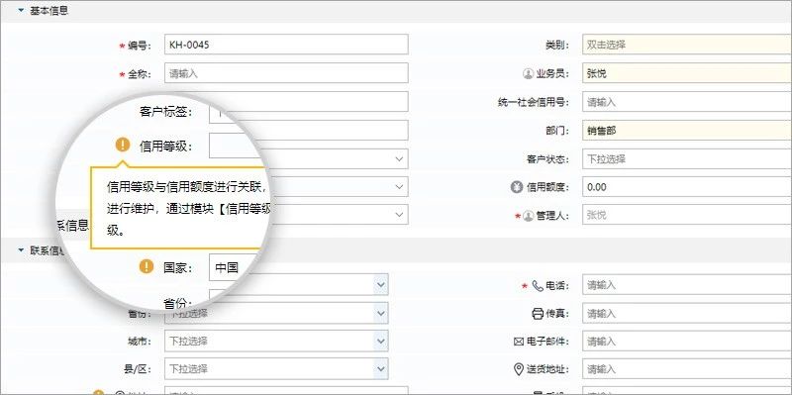Open the 城市 dropdown arrow

coord(381,341)
